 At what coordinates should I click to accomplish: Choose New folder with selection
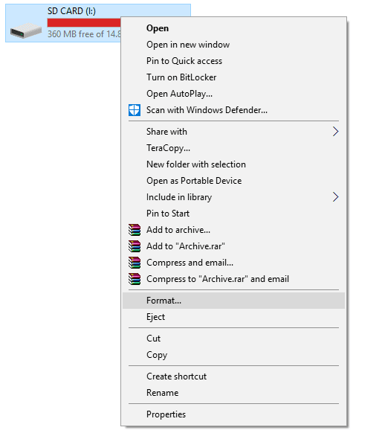(x=233, y=164)
